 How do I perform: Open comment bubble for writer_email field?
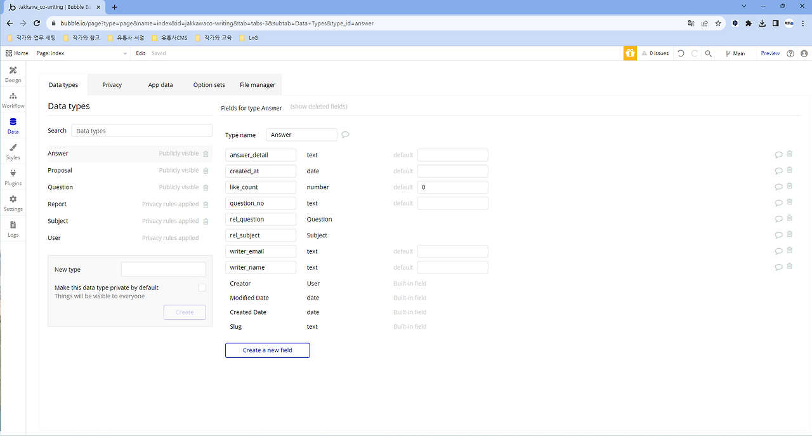point(778,251)
